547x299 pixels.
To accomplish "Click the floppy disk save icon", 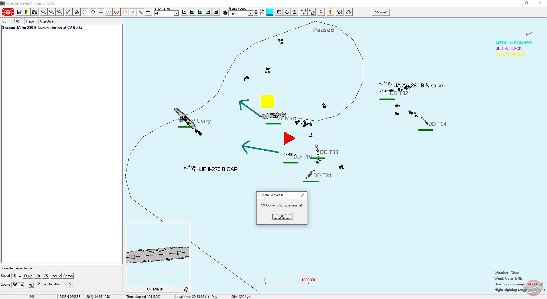I will tap(19, 12).
